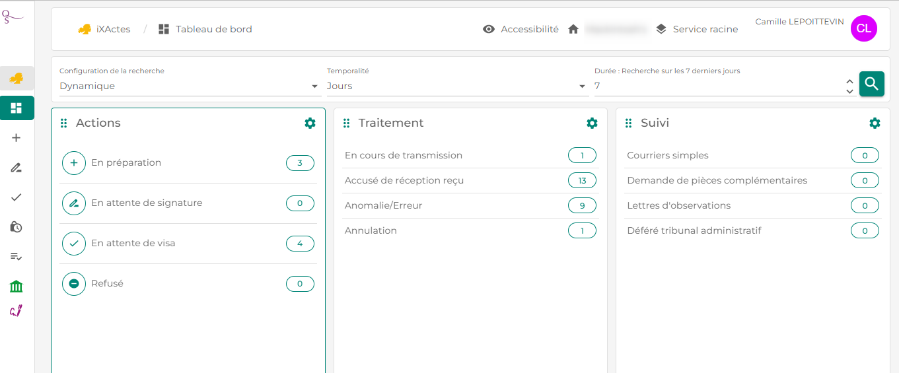Select Tableau de bord breadcrumb
899x373 pixels.
click(205, 29)
